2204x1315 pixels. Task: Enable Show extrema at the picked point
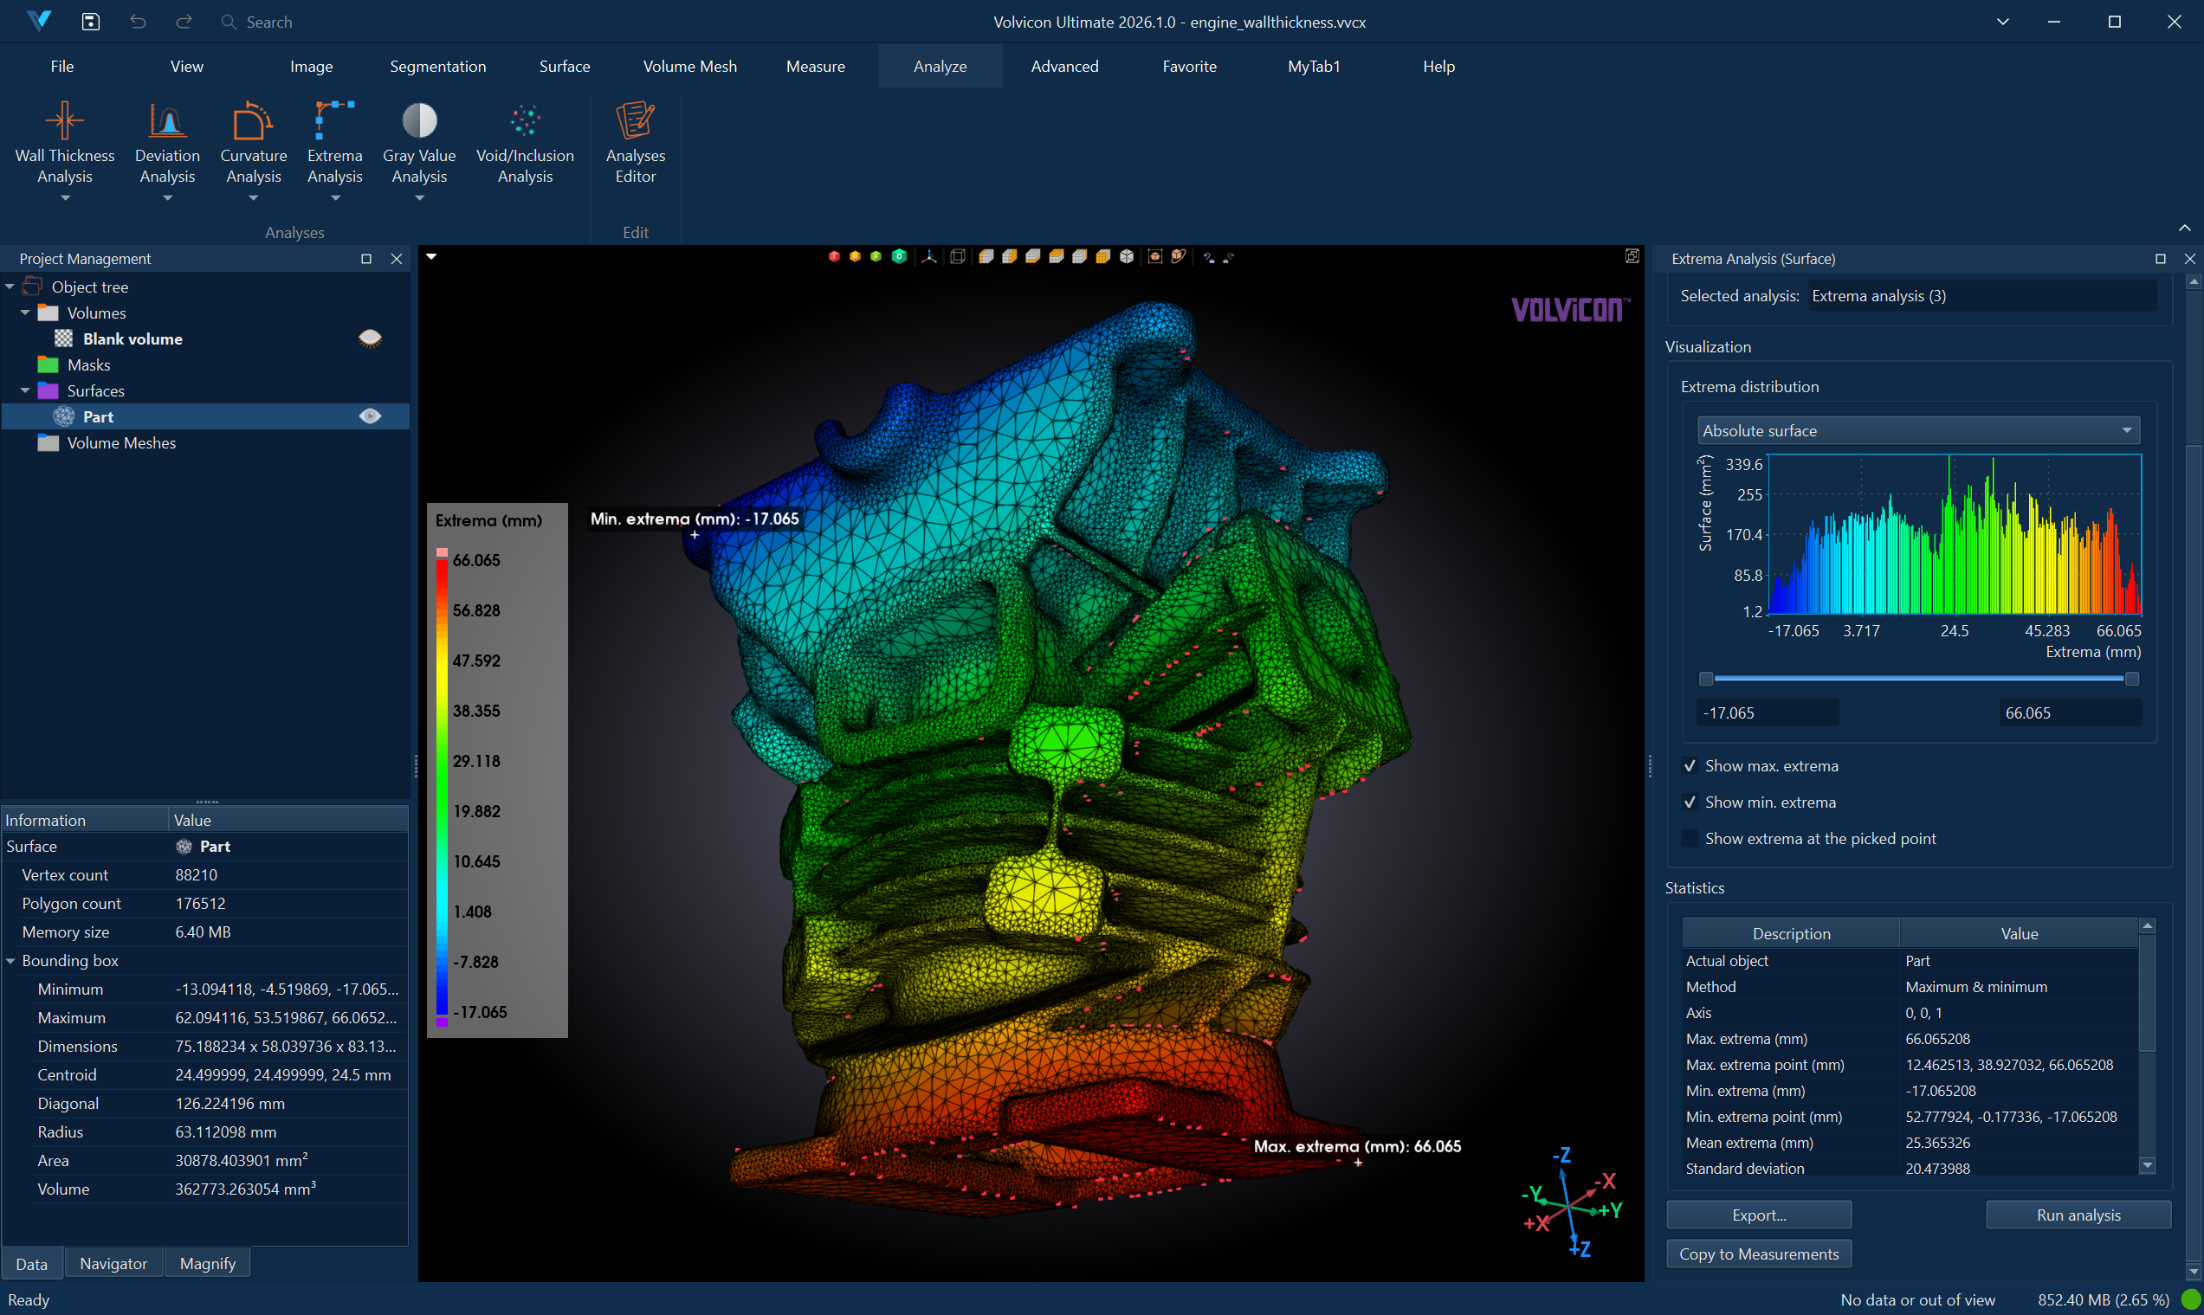1690,838
